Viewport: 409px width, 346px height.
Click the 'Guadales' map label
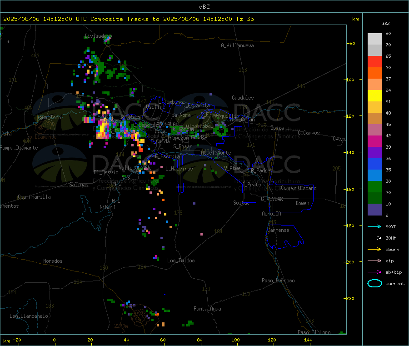[x=243, y=98]
